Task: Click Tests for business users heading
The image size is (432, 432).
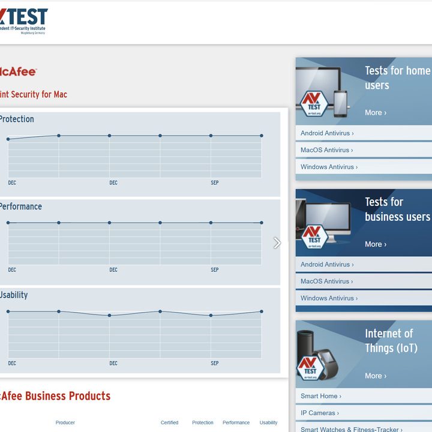Action: click(x=398, y=209)
